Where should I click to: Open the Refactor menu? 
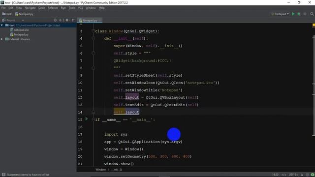click(53, 8)
